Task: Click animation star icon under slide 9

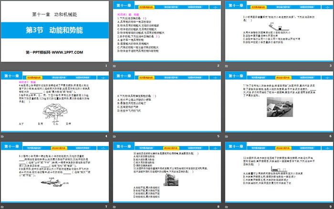Action: coord(227,207)
